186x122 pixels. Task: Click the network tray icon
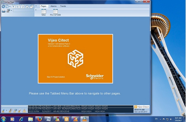167,119
